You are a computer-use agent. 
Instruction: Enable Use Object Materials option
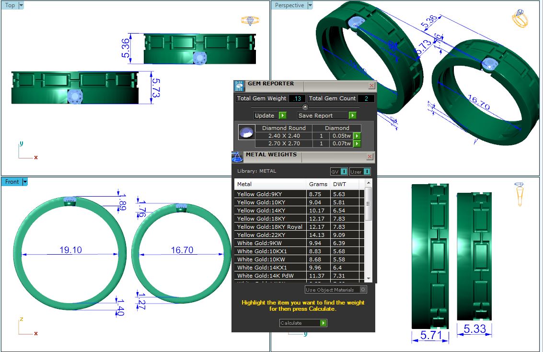(363, 290)
